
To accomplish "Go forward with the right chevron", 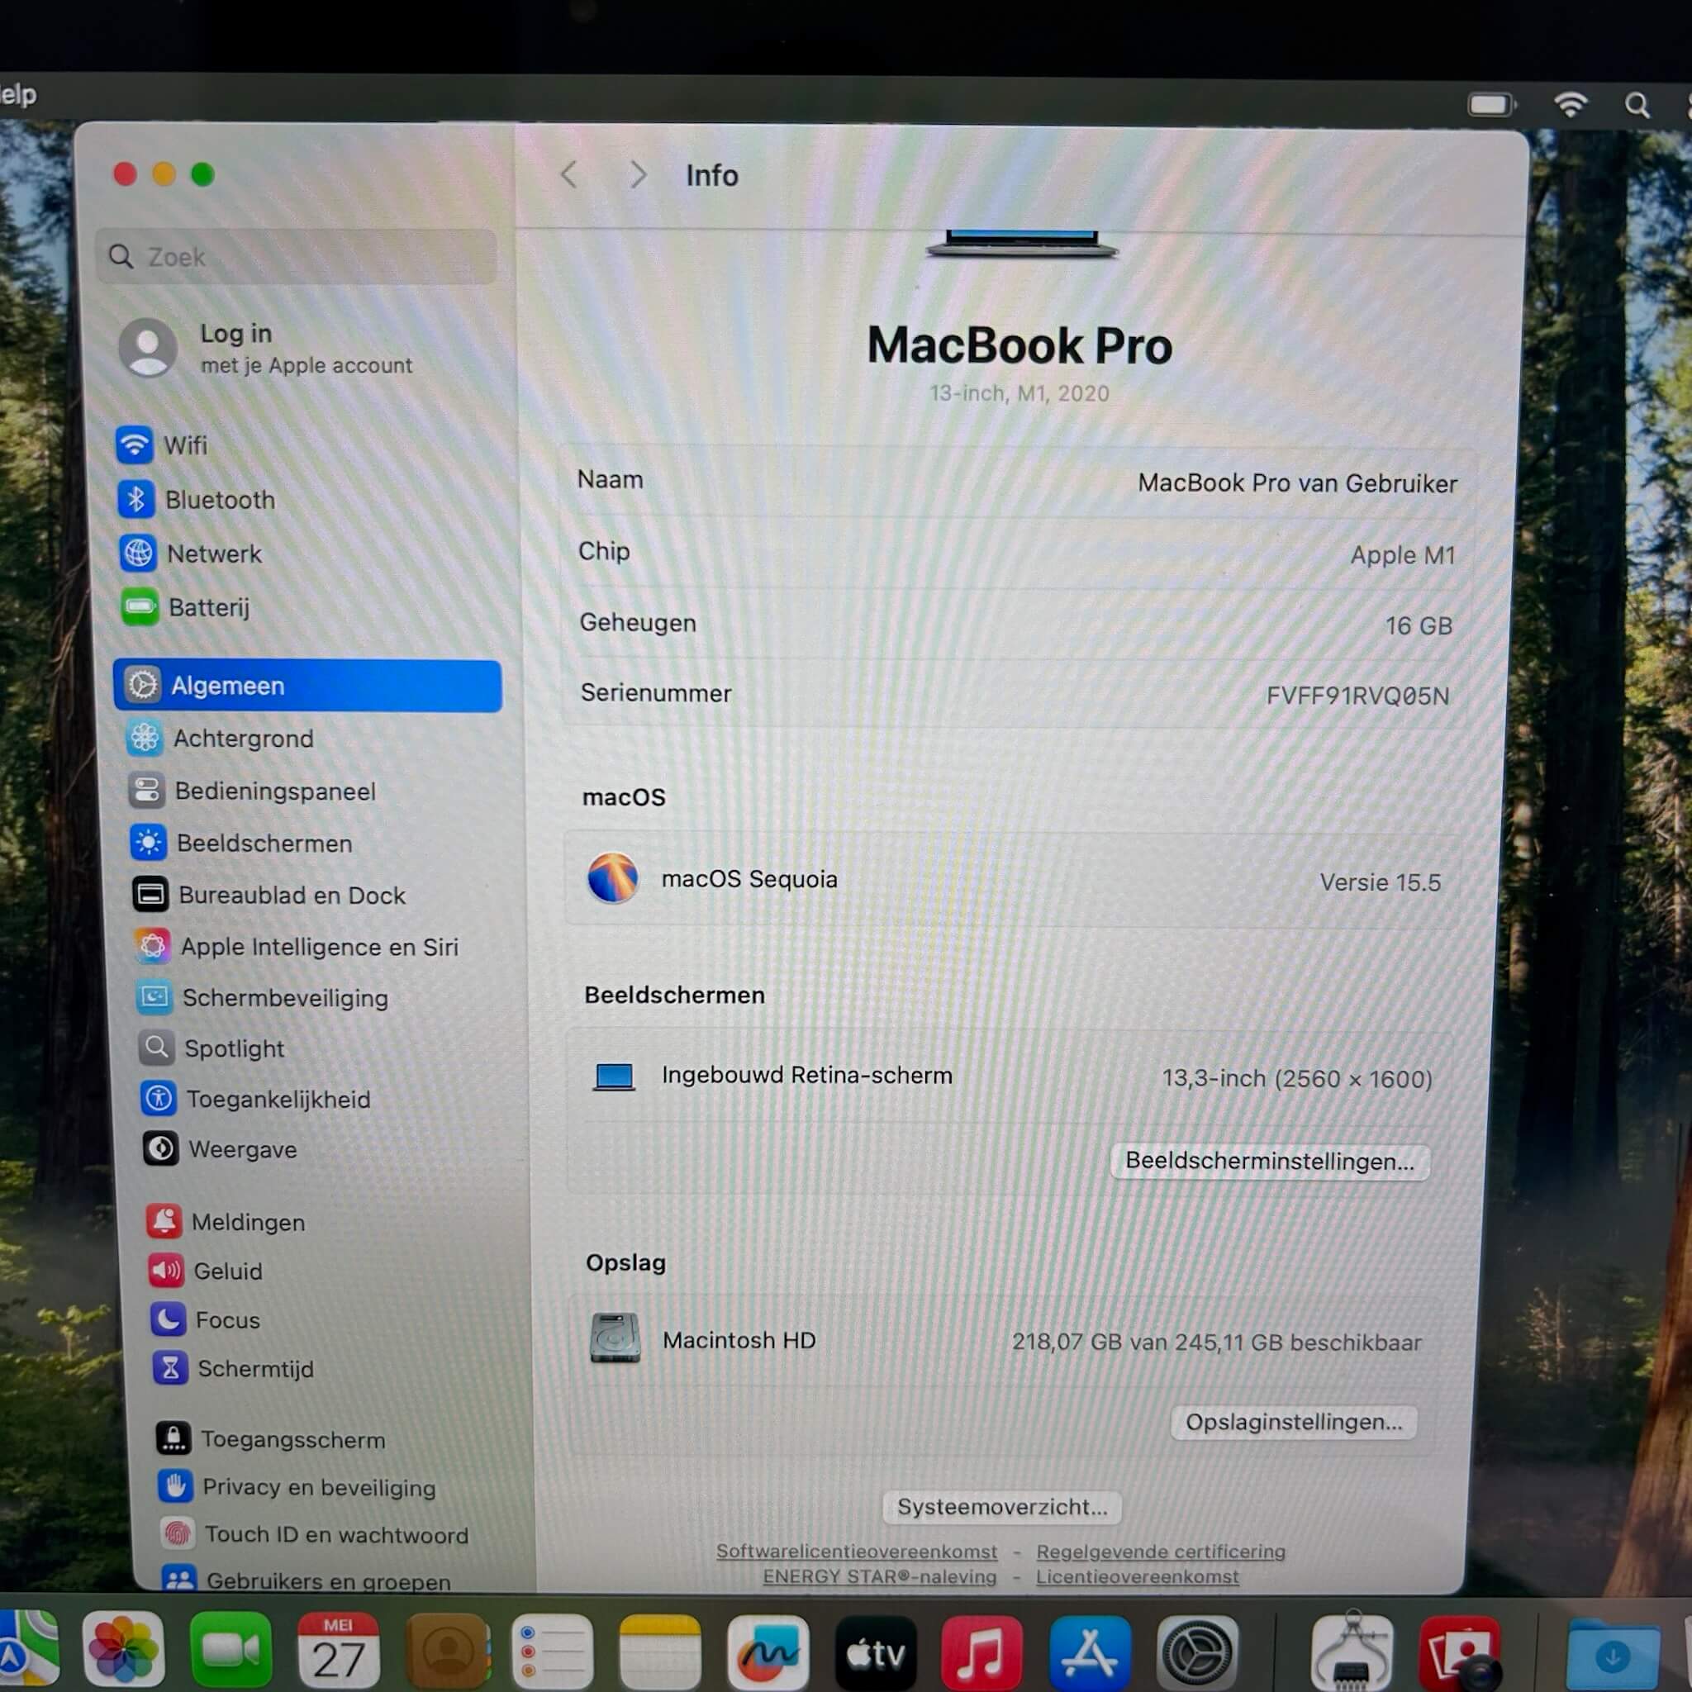I will [639, 175].
